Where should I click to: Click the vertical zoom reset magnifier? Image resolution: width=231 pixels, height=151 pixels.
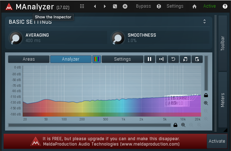pyautogui.click(x=206, y=119)
